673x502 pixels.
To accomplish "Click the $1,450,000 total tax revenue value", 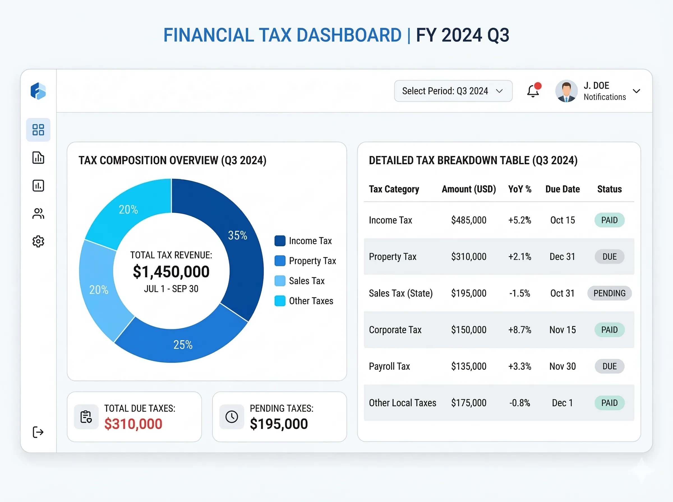I will click(171, 271).
